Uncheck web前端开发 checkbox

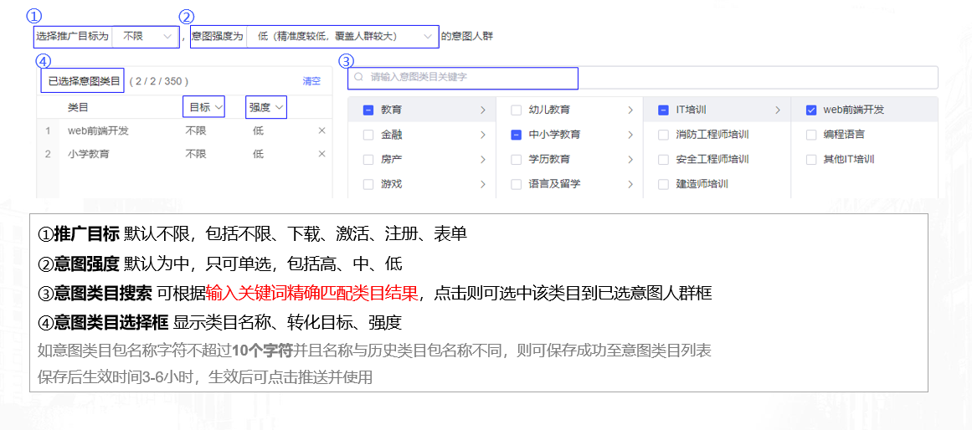(810, 110)
